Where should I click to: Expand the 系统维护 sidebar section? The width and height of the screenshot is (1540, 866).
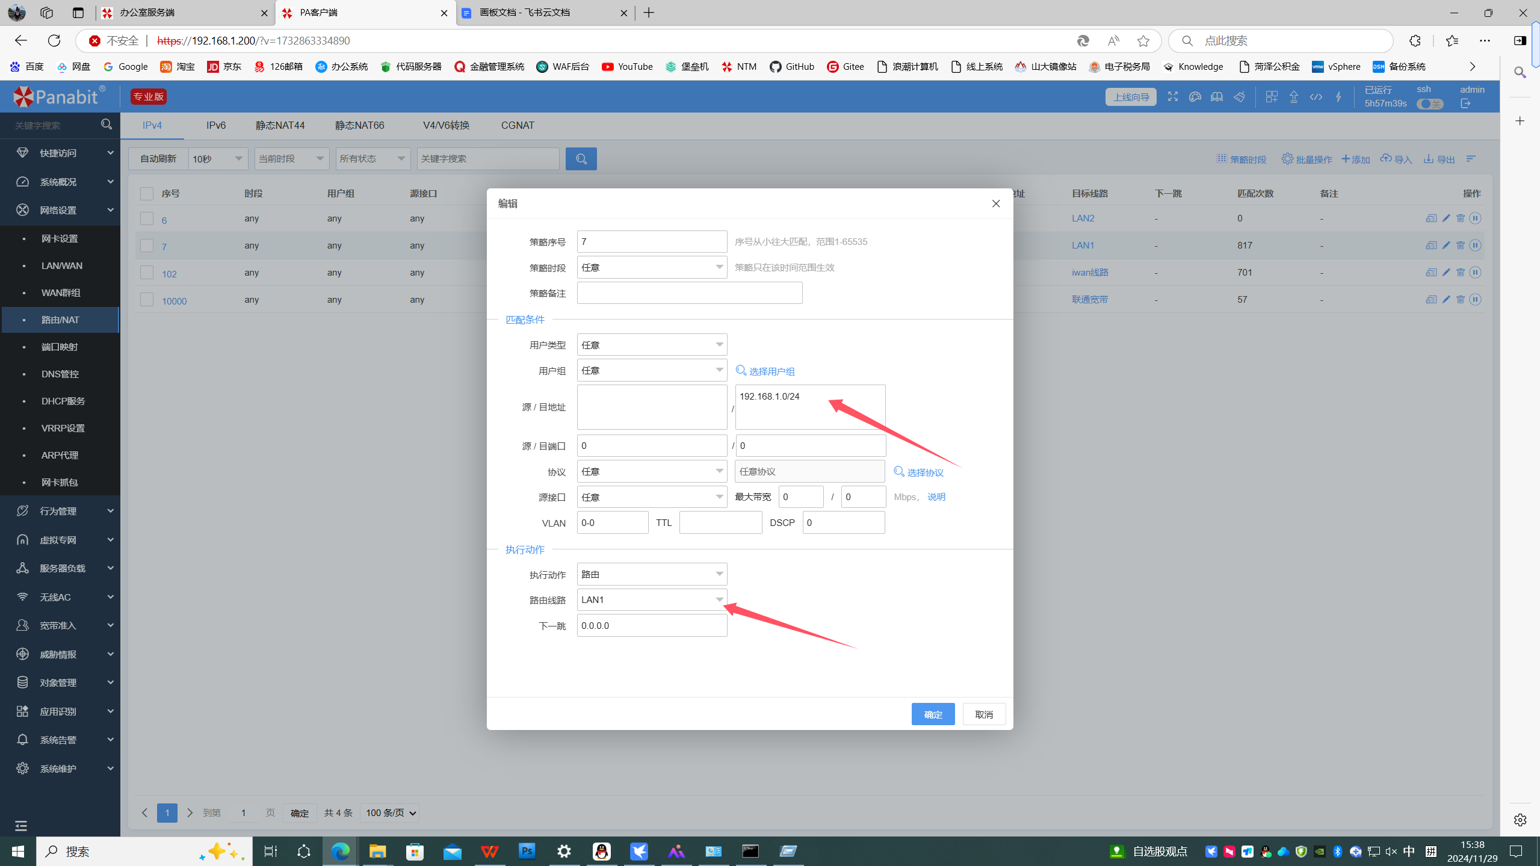coord(60,768)
